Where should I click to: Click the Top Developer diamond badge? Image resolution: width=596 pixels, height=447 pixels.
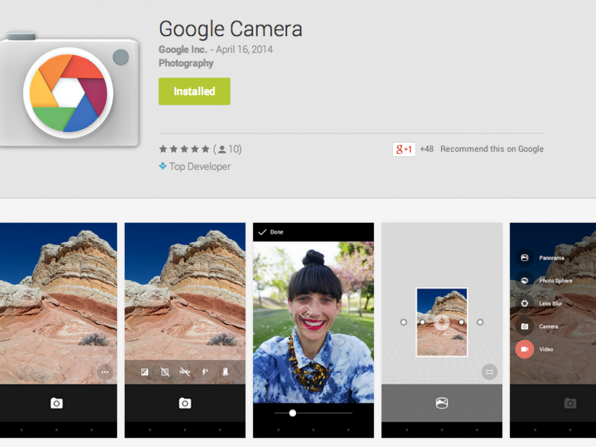click(x=162, y=166)
